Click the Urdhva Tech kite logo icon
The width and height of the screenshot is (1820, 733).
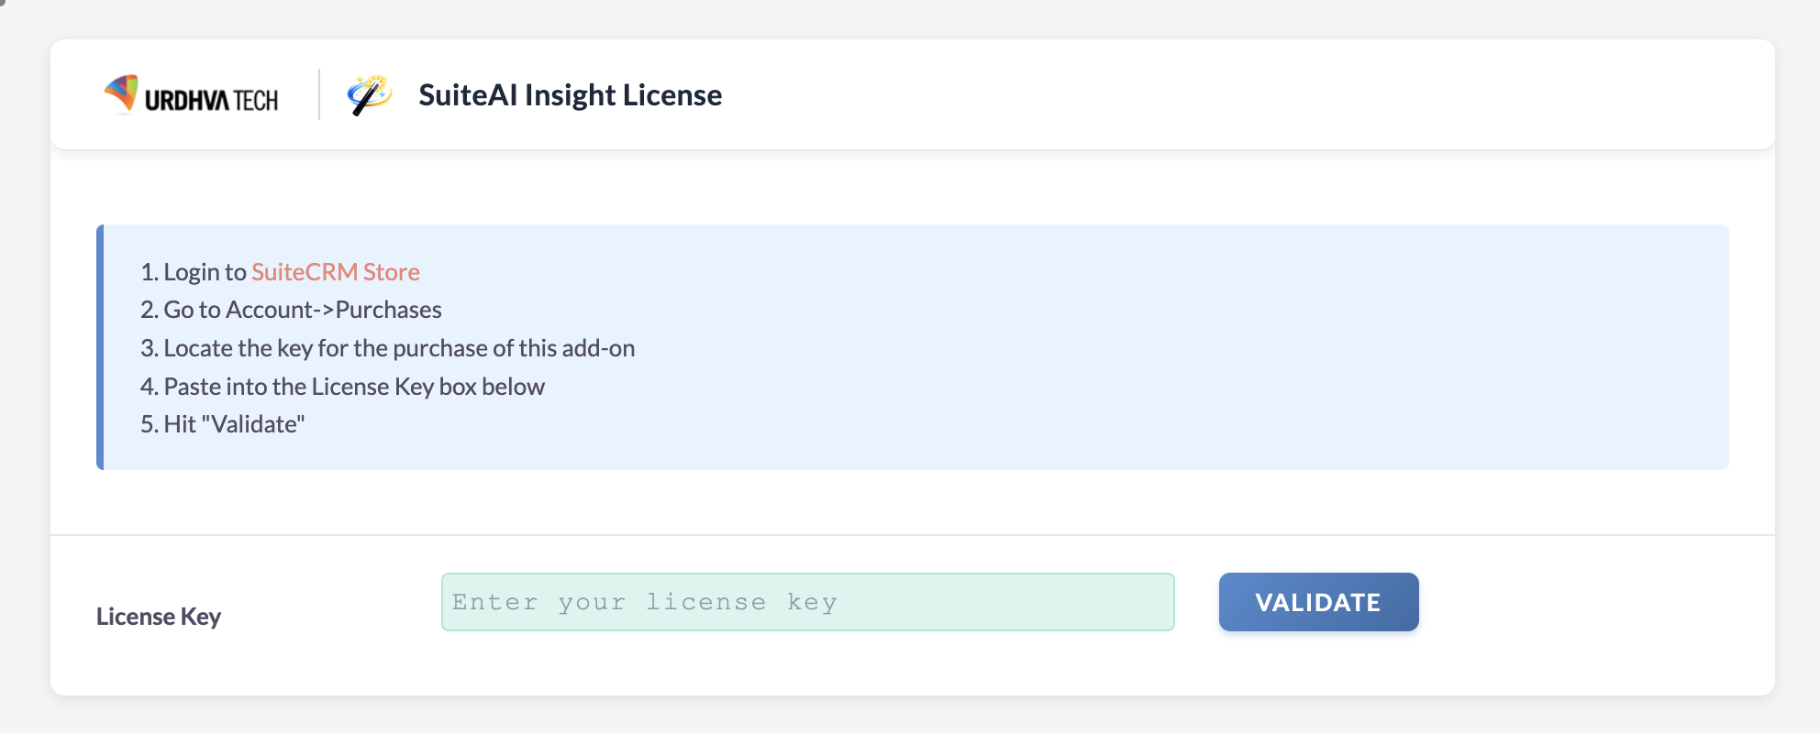[x=121, y=93]
